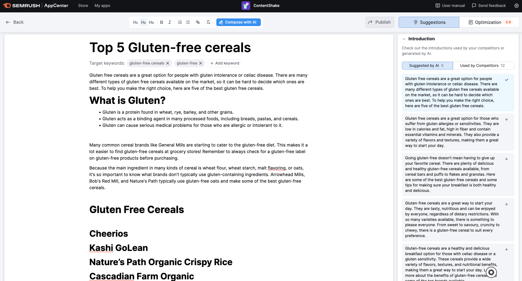Toggle bold text formatting icon
The width and height of the screenshot is (522, 281).
pos(161,22)
